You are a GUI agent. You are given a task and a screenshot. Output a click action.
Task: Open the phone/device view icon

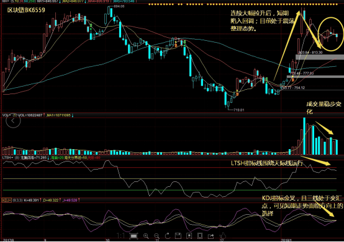click(x=200, y=236)
